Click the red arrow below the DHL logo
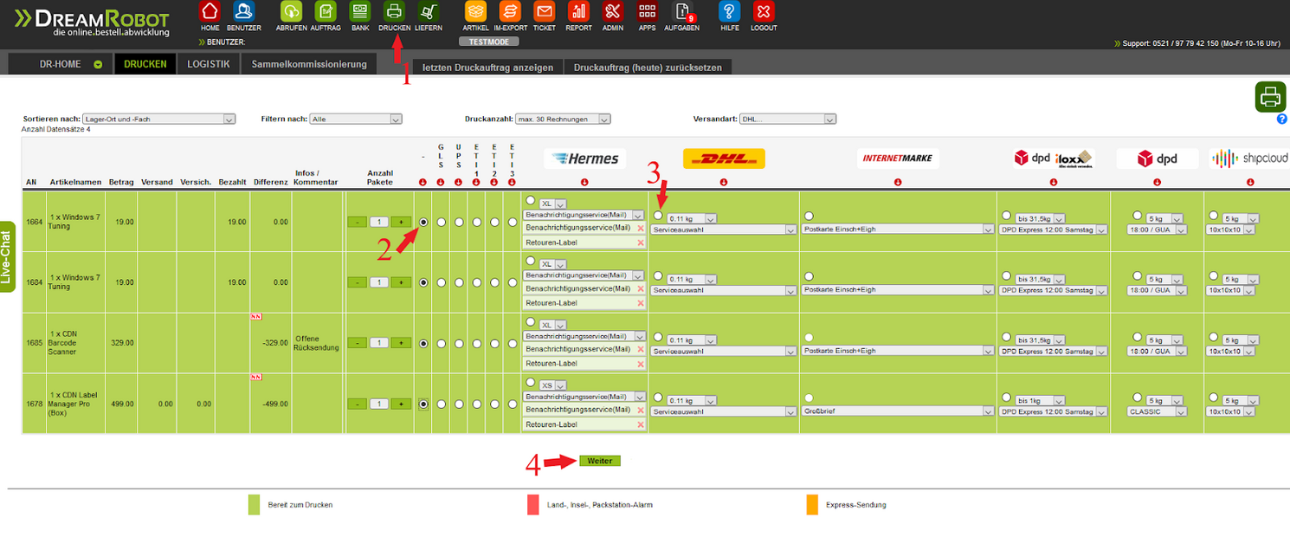Screen dimensions: 1290x537 pyautogui.click(x=724, y=182)
